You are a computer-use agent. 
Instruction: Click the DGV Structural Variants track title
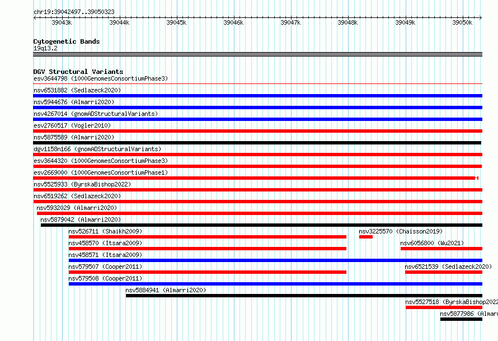[78, 72]
